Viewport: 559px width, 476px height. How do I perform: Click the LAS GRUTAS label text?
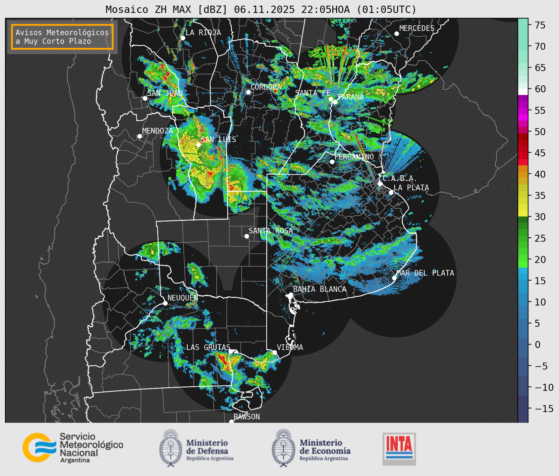click(x=208, y=347)
